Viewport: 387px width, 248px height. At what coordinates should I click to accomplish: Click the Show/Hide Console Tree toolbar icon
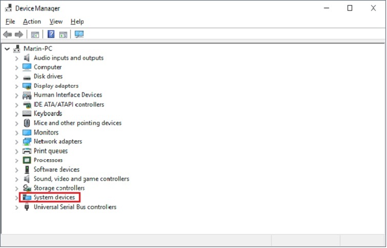(x=35, y=34)
